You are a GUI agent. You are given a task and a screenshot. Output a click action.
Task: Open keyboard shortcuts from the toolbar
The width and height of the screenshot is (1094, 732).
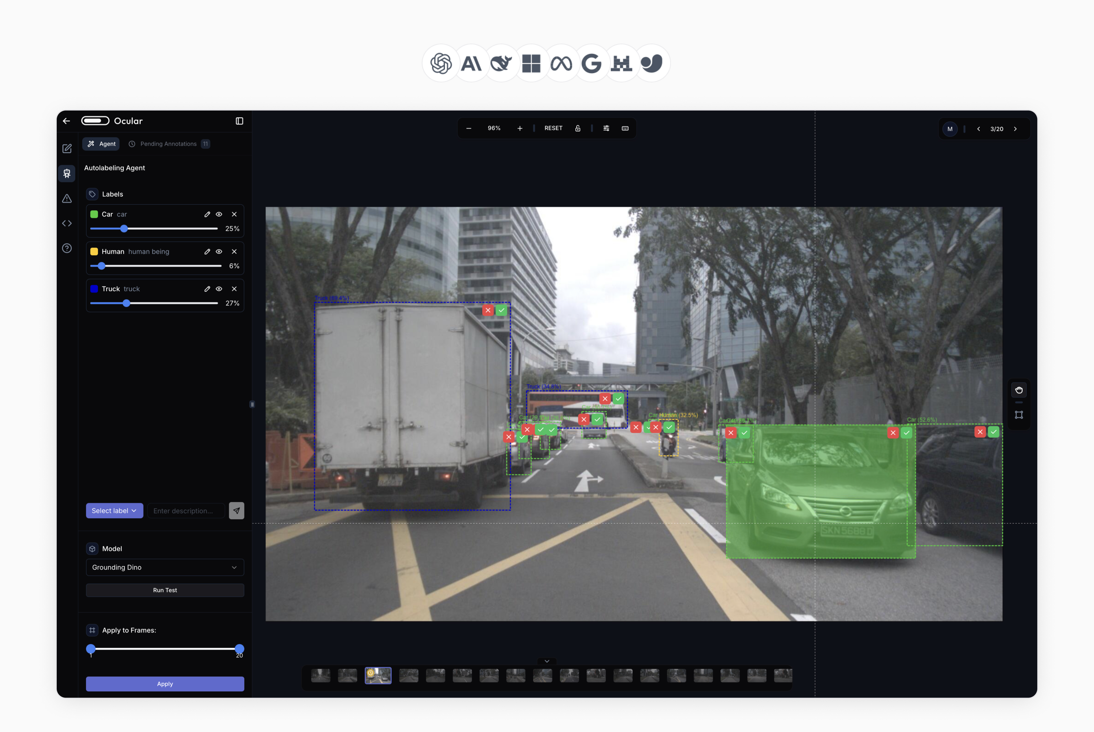(625, 128)
